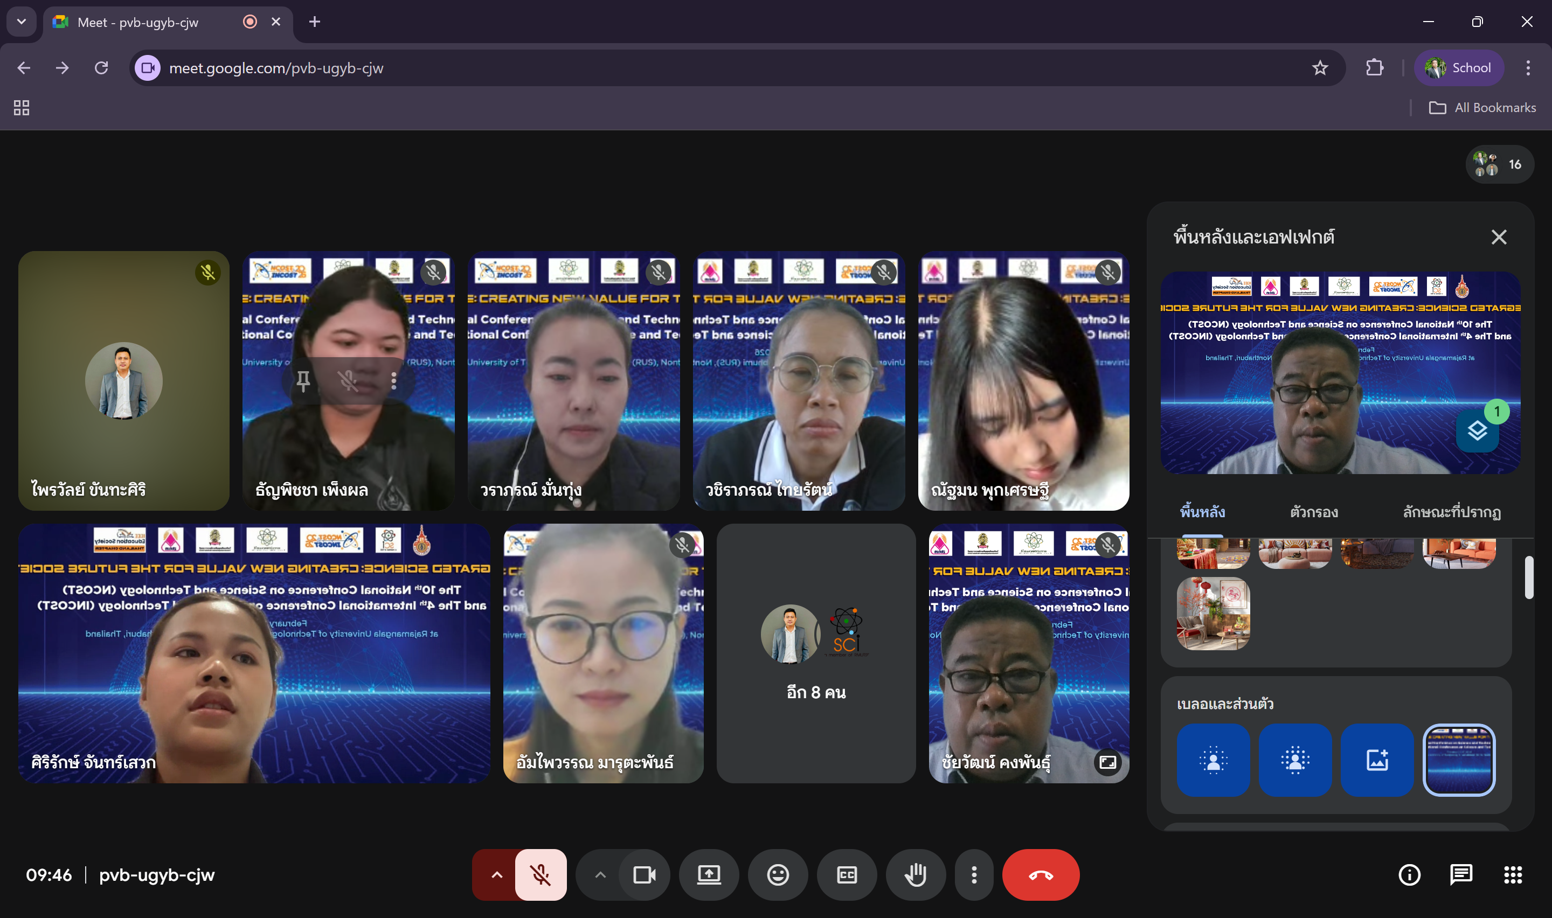Open the emoji reactions button
The image size is (1552, 918).
pos(778,875)
